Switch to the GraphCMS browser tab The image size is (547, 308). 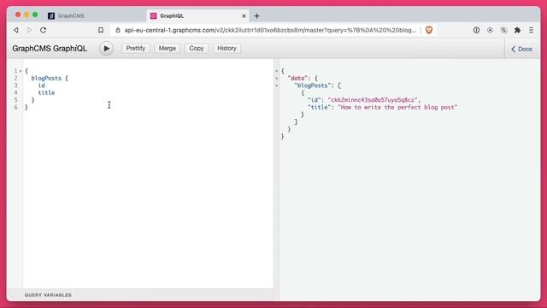71,15
